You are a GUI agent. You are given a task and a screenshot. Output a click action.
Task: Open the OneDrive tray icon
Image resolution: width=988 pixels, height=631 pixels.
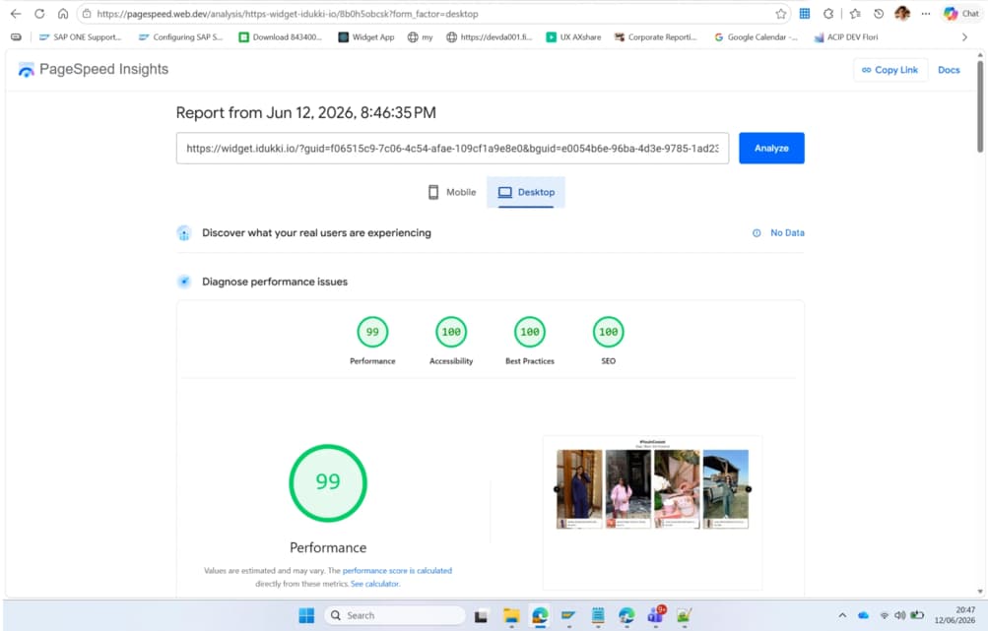(x=863, y=615)
